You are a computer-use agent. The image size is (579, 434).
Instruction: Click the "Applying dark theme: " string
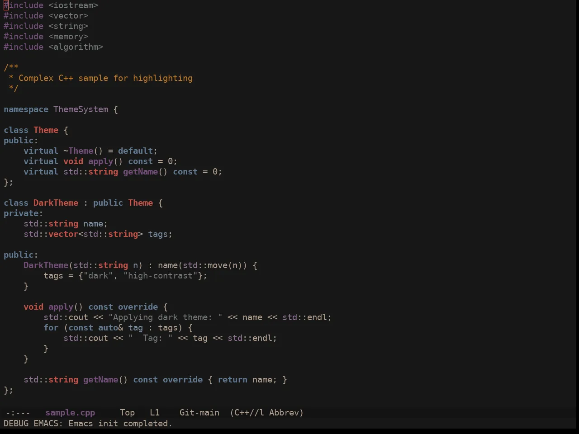[x=165, y=317]
